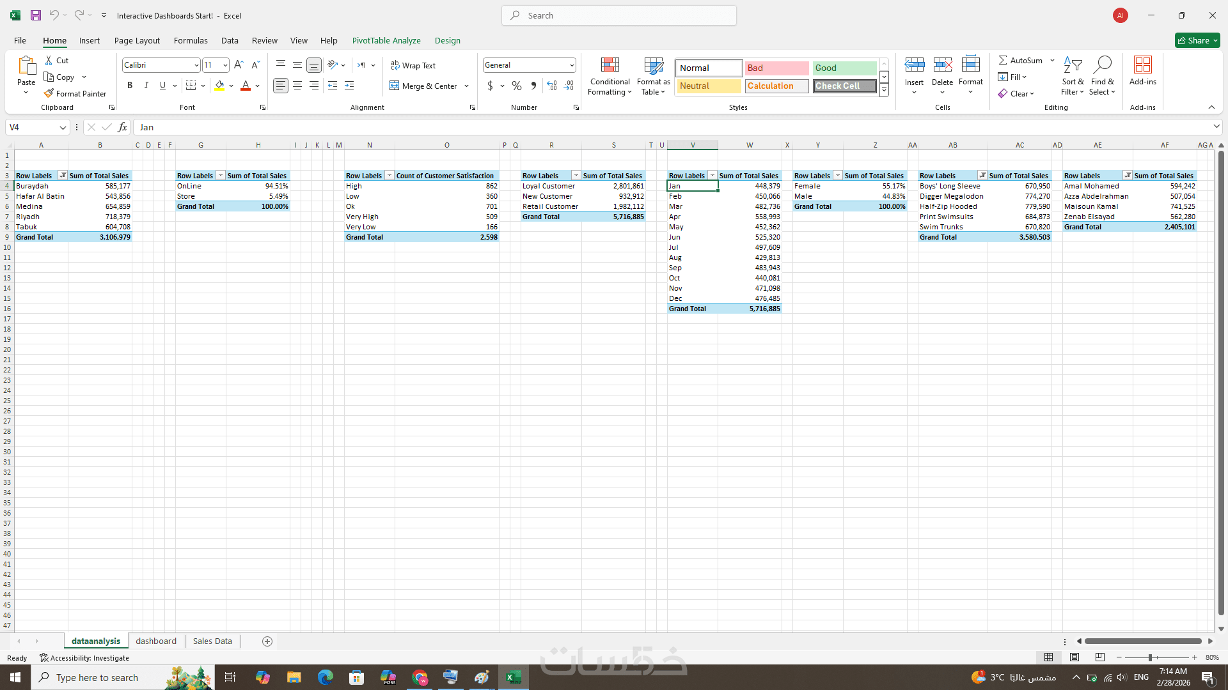The image size is (1228, 690).
Task: Click the Format Painter brush icon
Action: (49, 93)
